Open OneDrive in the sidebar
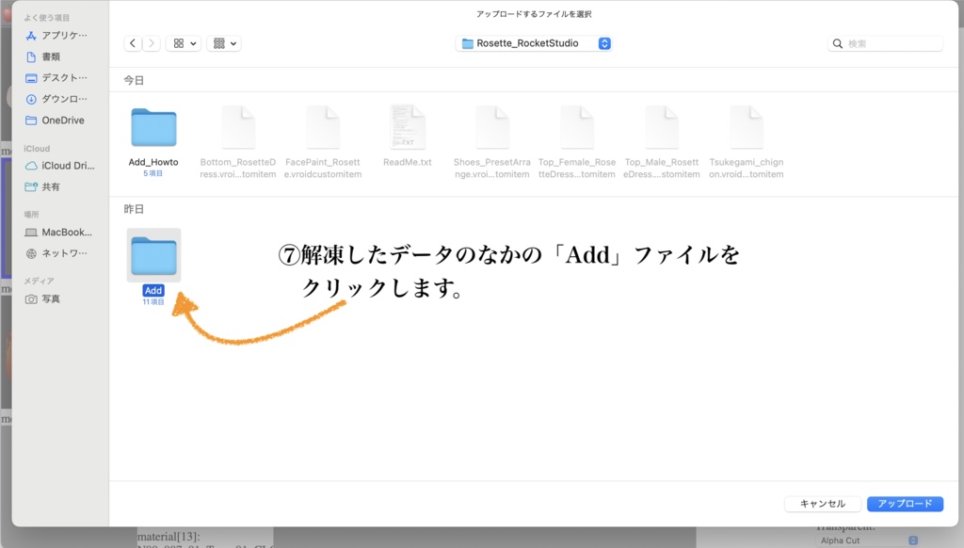Image resolution: width=964 pixels, height=548 pixels. pos(56,120)
